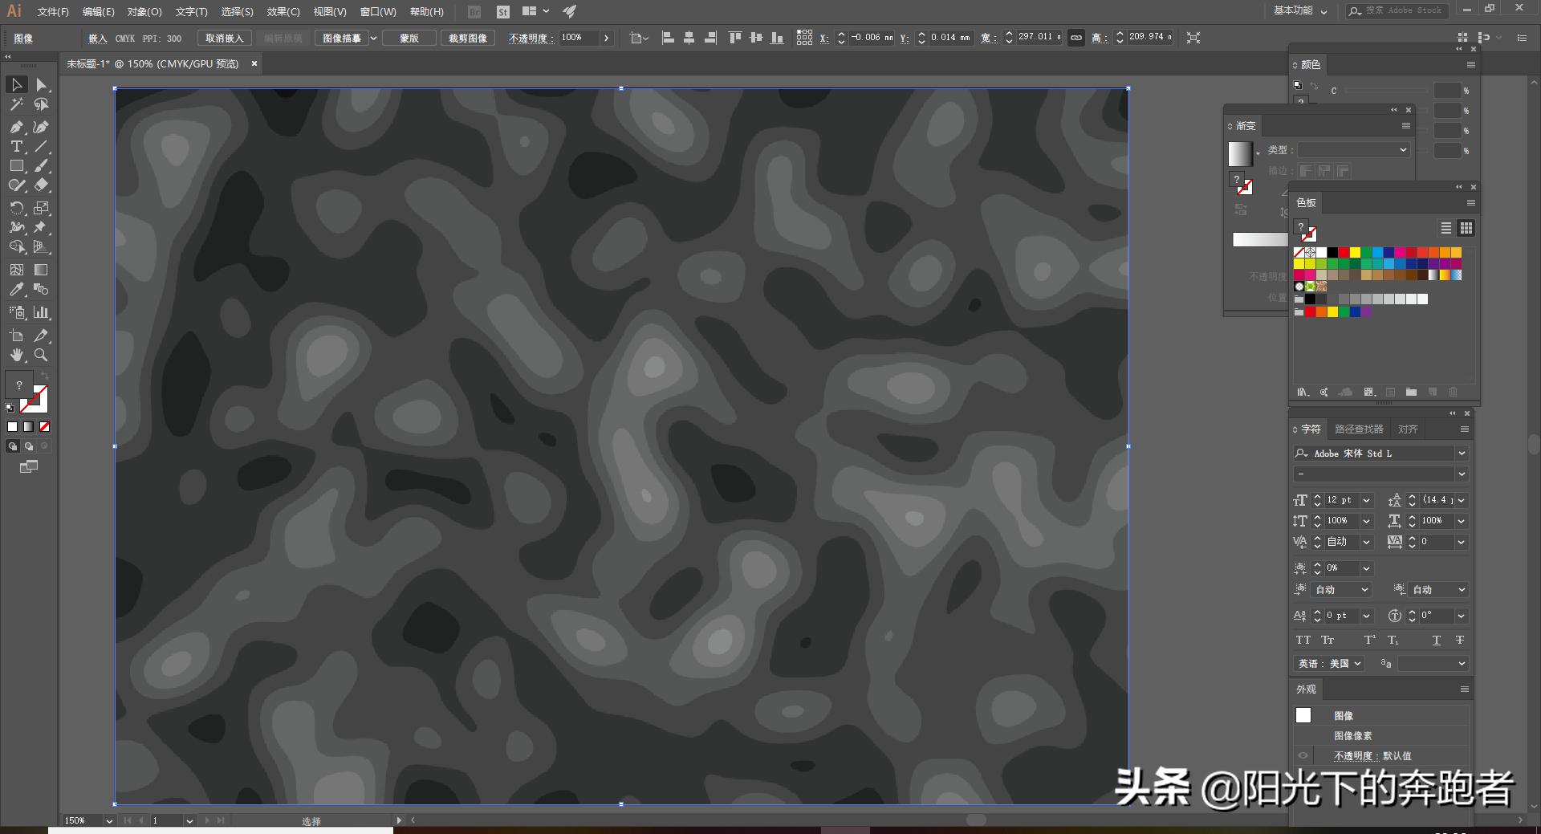Pick the Zoom magnifier tool
Image resolution: width=1541 pixels, height=834 pixels.
(41, 355)
